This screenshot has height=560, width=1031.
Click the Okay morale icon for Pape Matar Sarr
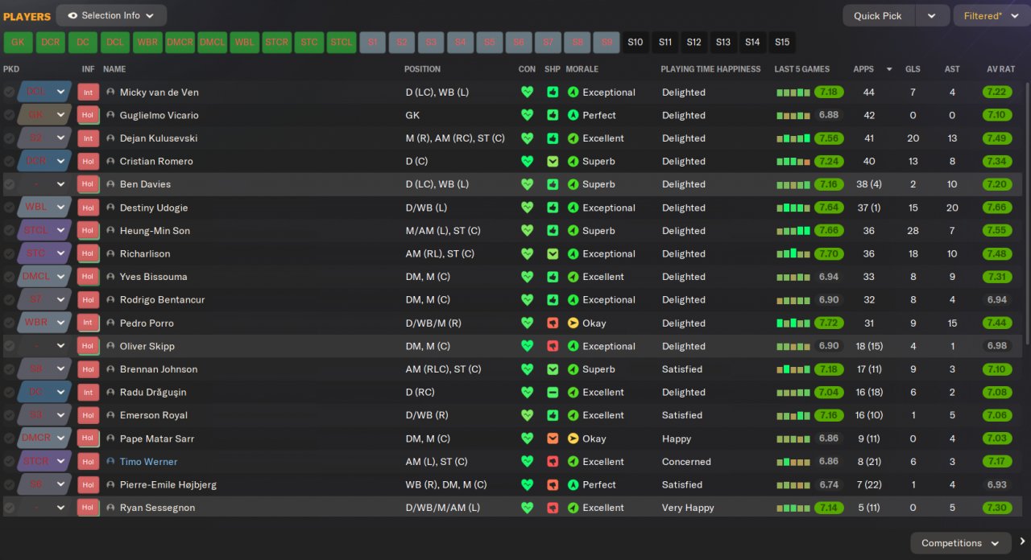click(x=573, y=439)
